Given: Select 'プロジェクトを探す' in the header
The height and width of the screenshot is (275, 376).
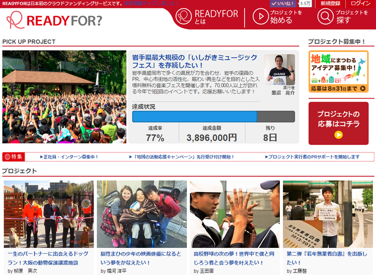Looking at the screenshot, I should click(343, 17).
